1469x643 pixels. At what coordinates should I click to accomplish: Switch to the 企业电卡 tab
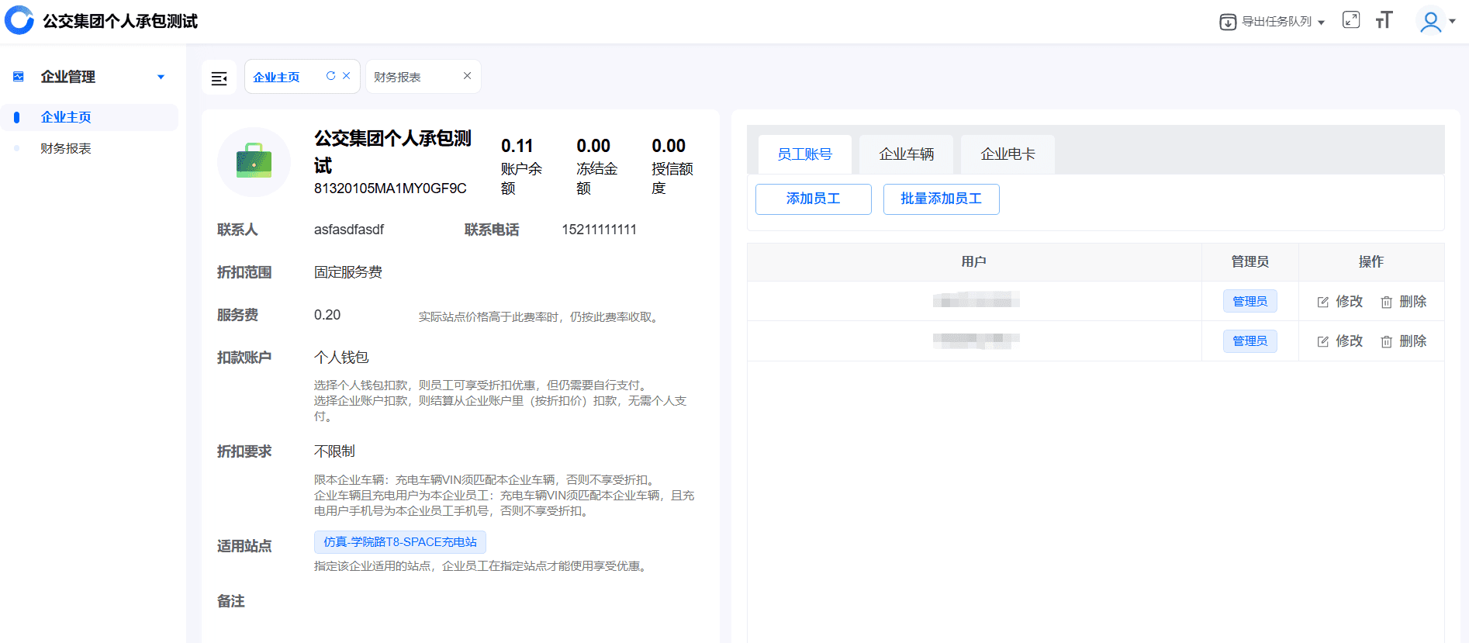click(x=1007, y=154)
